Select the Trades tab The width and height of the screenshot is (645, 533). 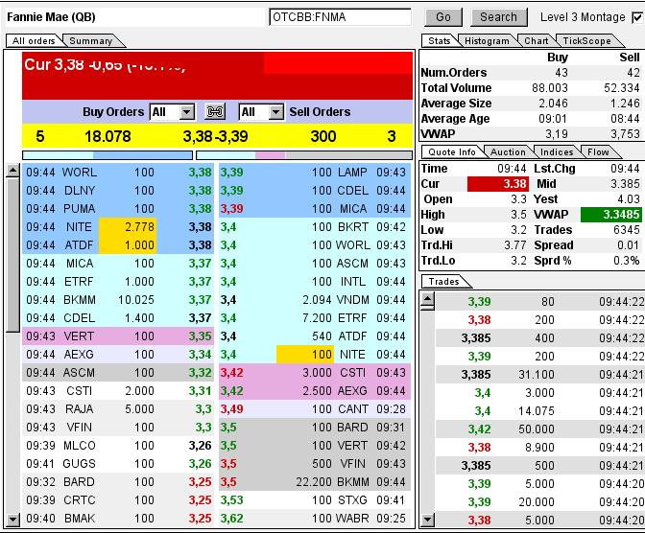[443, 282]
